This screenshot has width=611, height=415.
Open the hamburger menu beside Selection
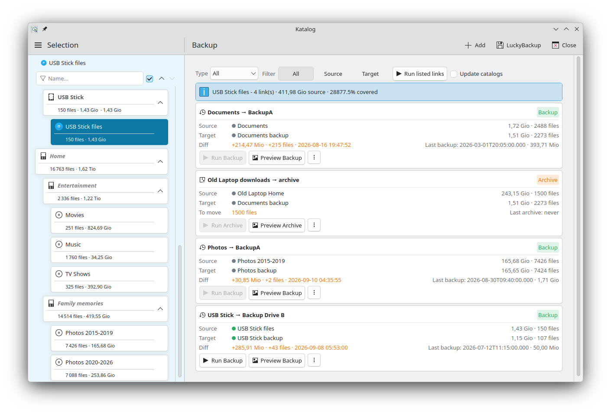[x=38, y=45]
